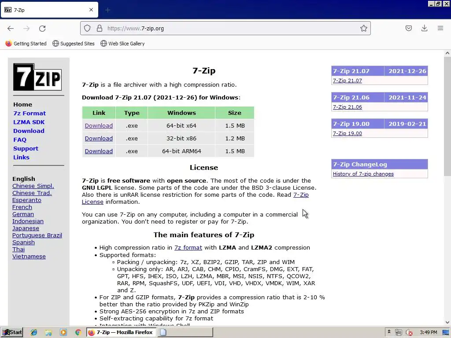Launch the media player taskbar icon
Image resolution: width=451 pixels, height=338 pixels.
(63, 332)
